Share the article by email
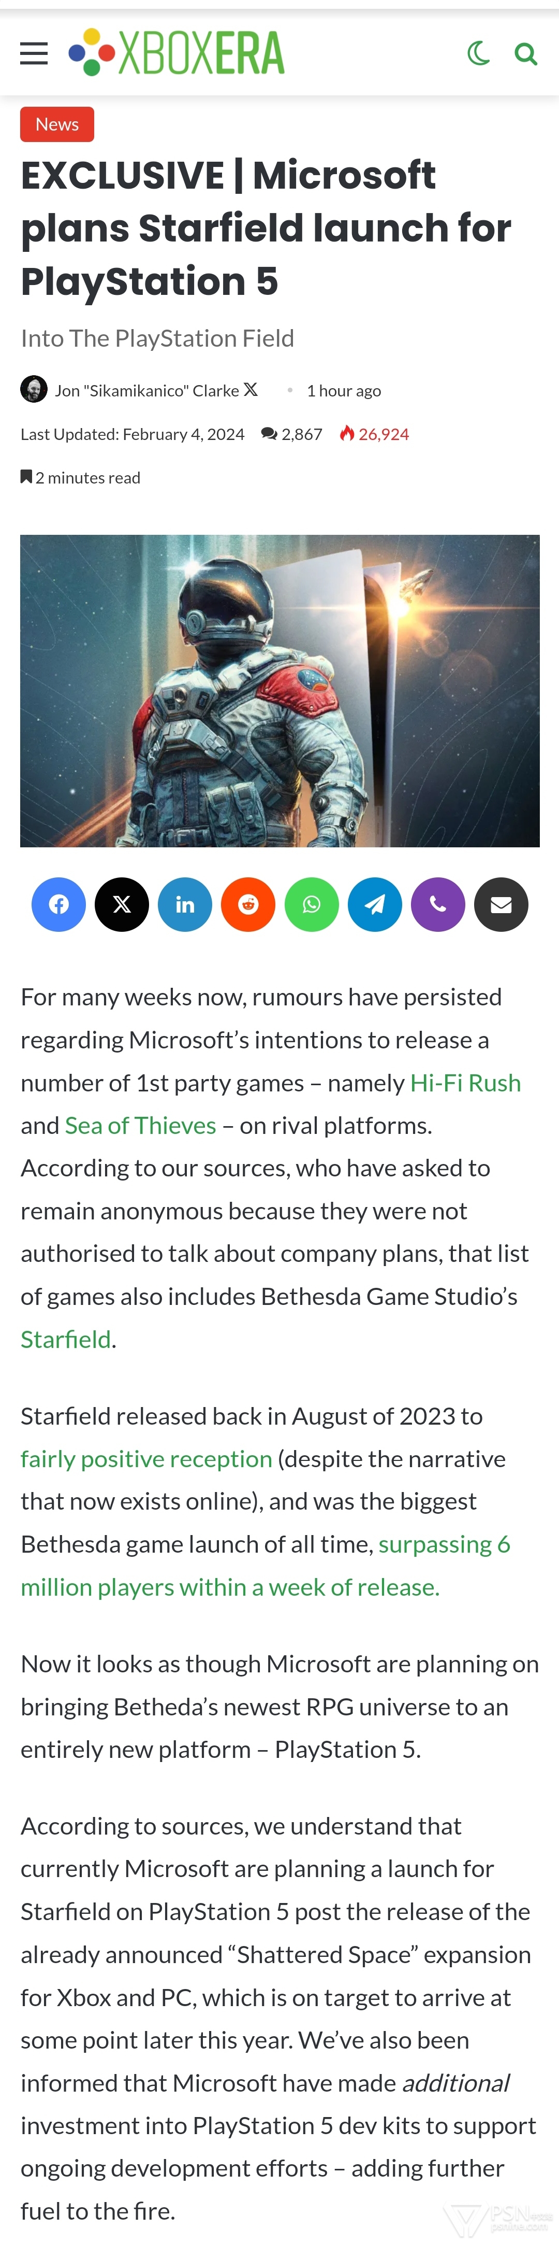This screenshot has width=559, height=2244. (x=502, y=904)
